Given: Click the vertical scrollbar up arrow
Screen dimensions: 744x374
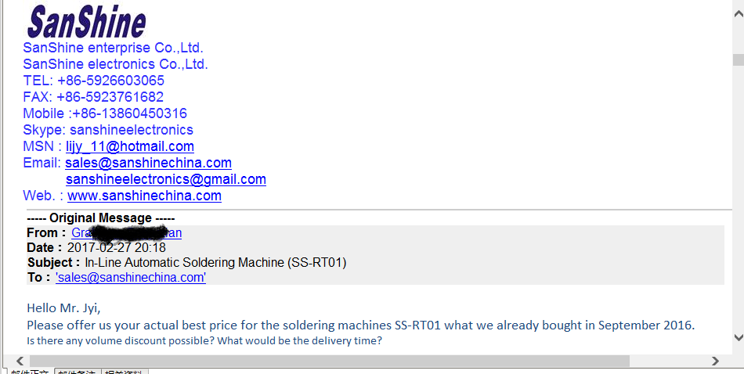Looking at the screenshot, I should click(739, 13).
